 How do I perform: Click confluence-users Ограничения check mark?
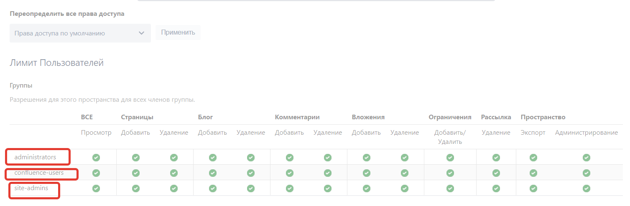coord(450,173)
